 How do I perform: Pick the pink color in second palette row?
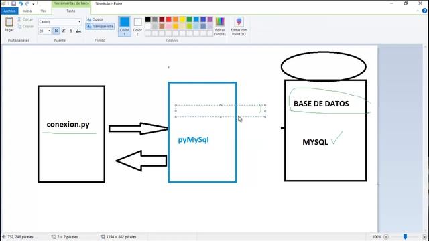pos(168,26)
